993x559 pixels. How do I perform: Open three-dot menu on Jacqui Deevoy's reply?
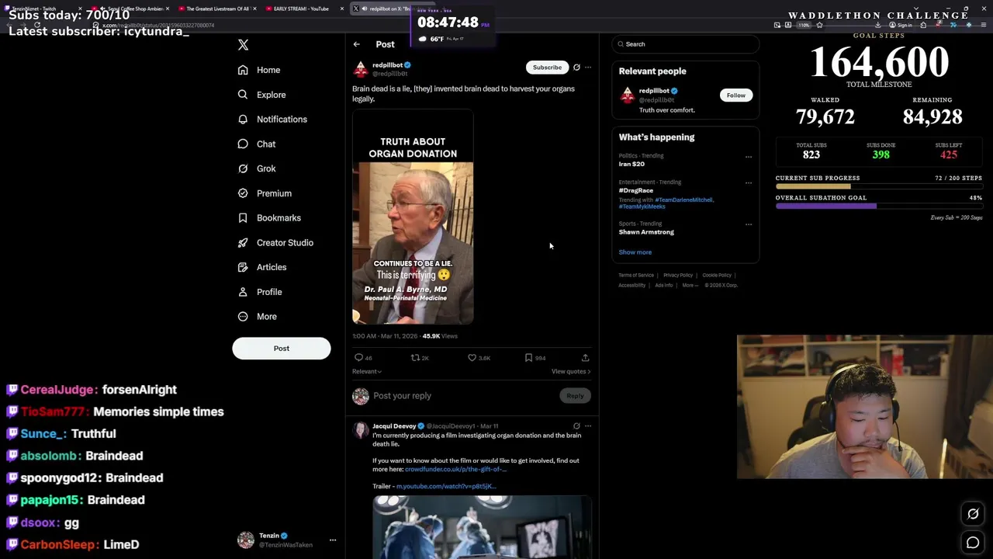(588, 426)
